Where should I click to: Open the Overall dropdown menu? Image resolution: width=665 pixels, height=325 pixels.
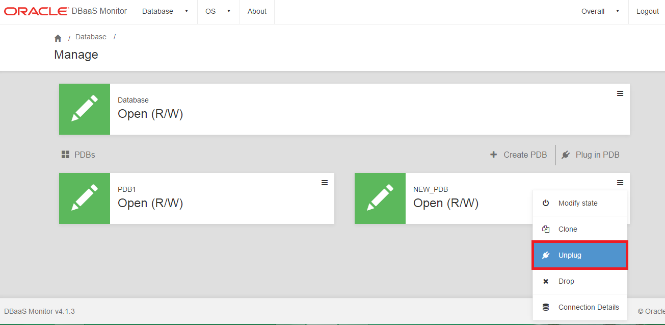pyautogui.click(x=600, y=11)
